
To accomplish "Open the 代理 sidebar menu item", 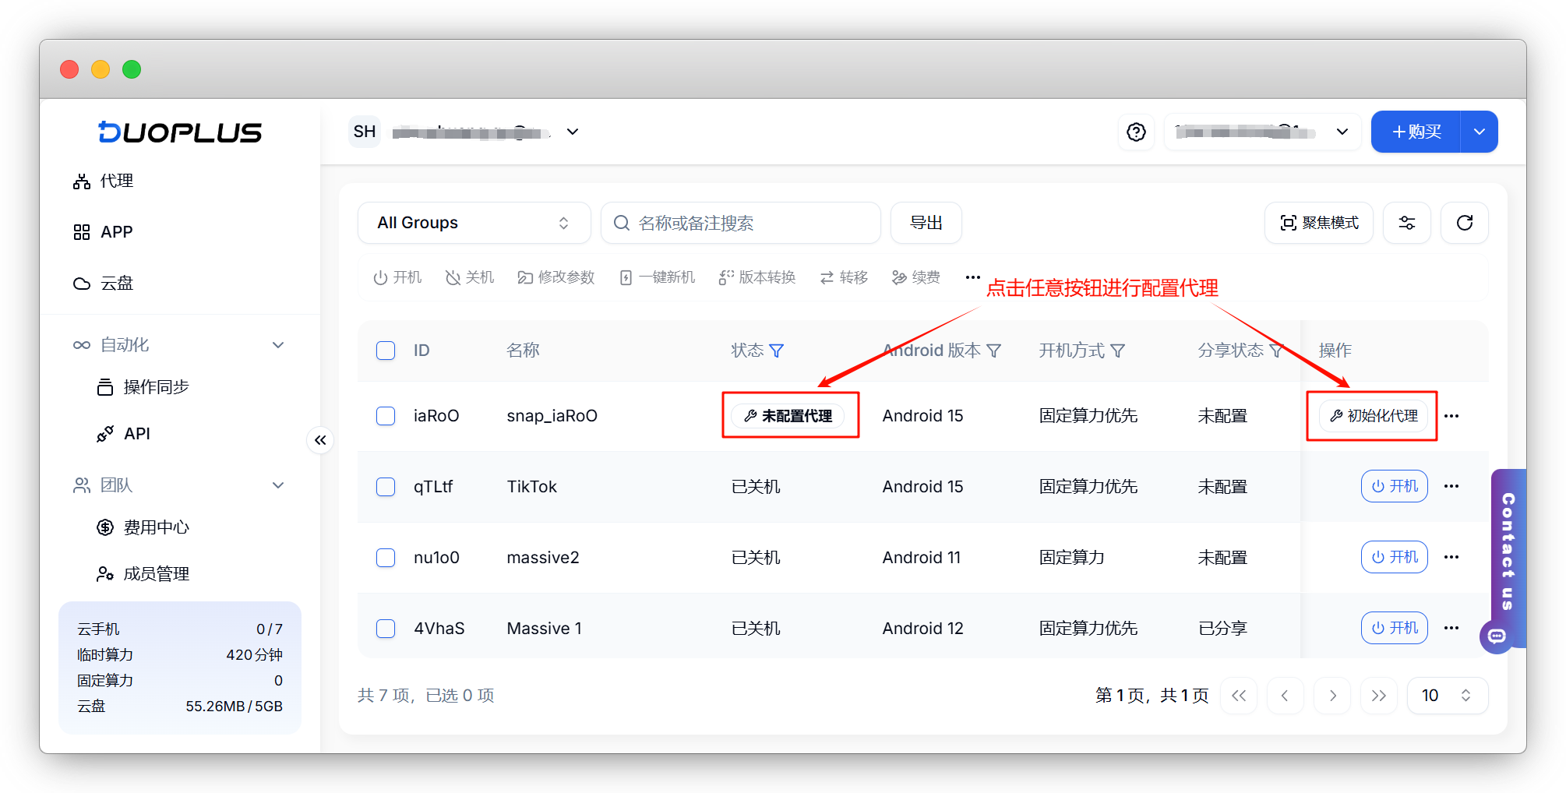I will [117, 182].
